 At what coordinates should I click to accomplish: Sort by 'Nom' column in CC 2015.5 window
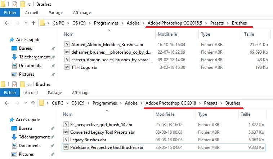[x=68, y=34]
